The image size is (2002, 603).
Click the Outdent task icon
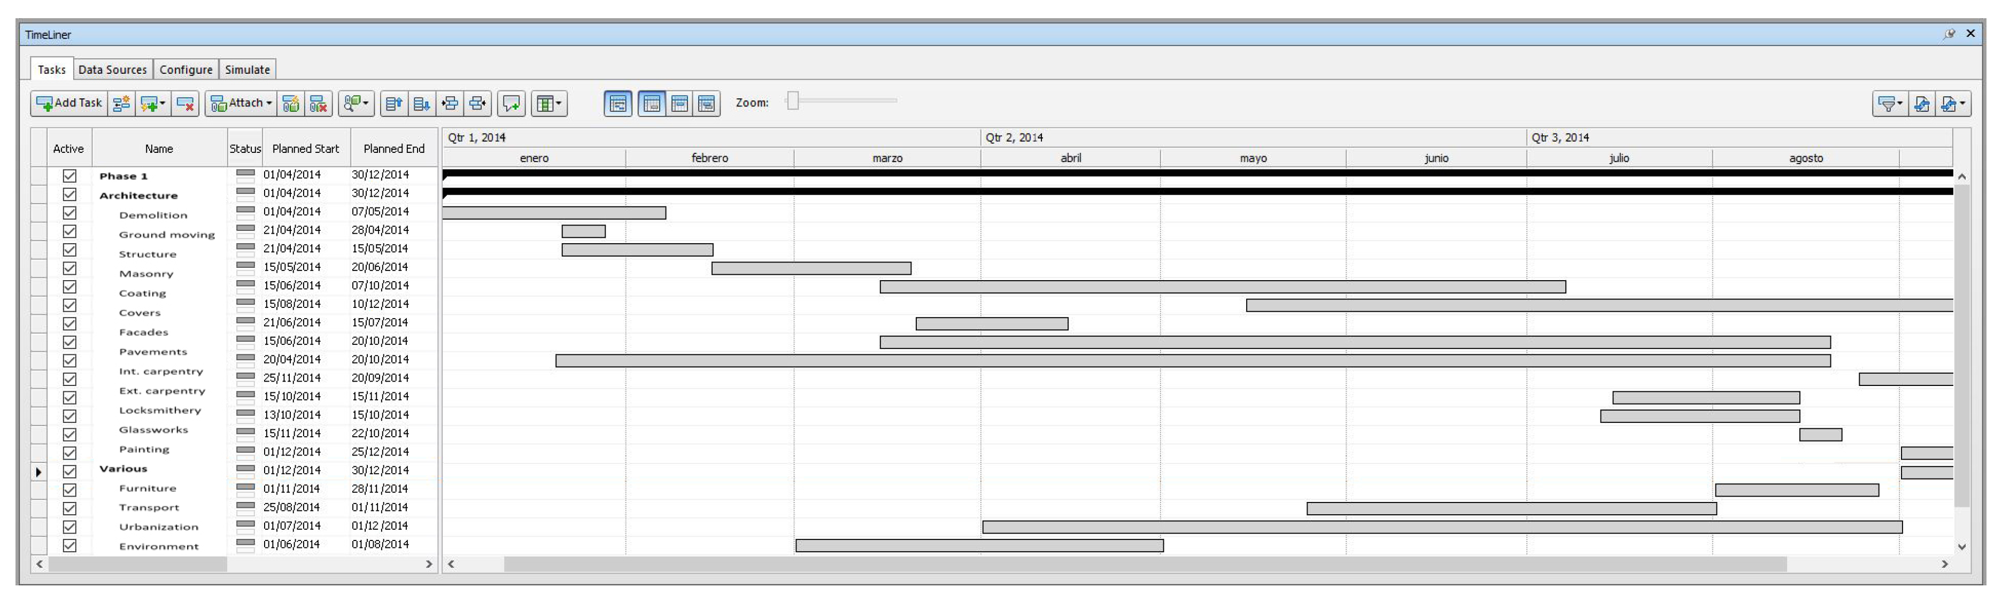478,103
